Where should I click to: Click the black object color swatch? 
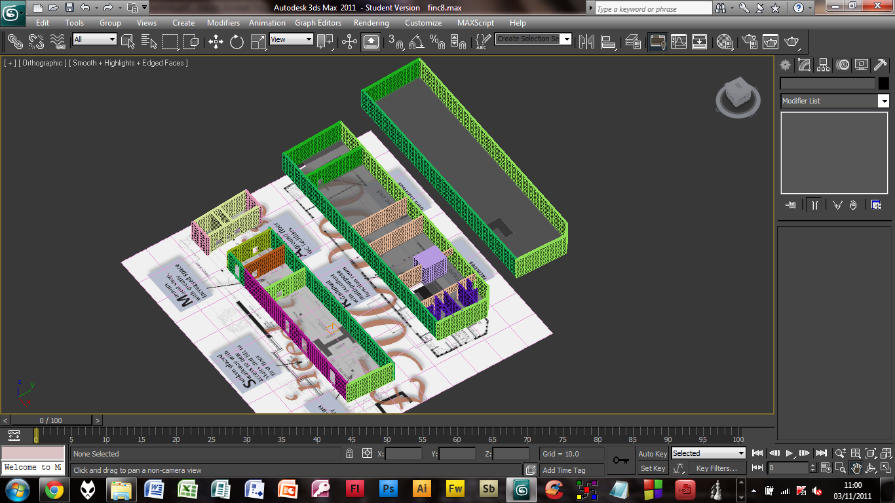(884, 83)
